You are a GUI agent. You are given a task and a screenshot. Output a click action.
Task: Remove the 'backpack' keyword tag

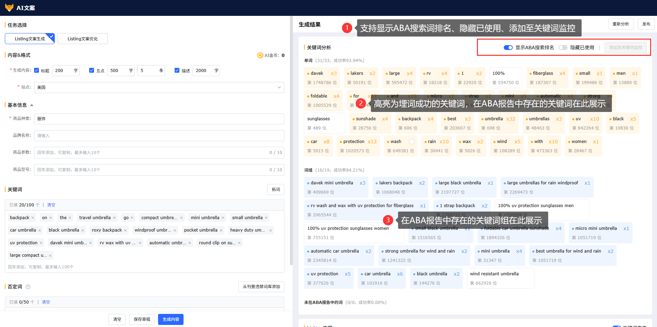[33, 218]
